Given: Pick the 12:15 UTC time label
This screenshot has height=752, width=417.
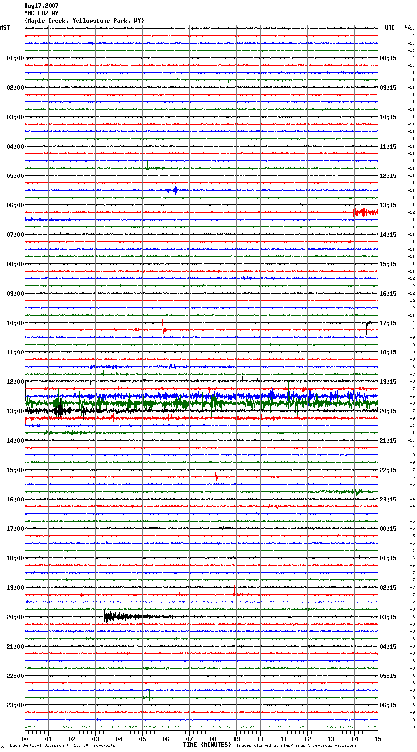Looking at the screenshot, I should click(388, 176).
